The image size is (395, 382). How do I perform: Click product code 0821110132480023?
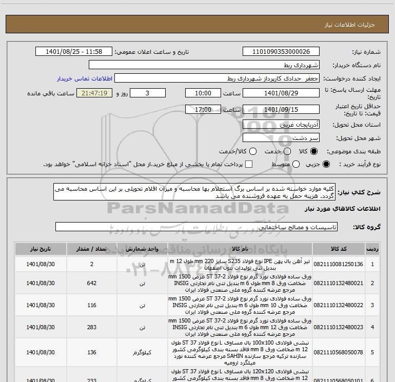click(339, 327)
